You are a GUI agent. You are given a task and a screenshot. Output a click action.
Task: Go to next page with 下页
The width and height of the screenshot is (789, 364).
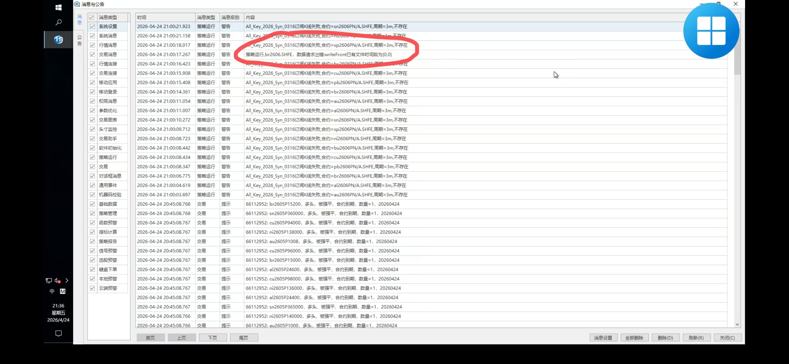pyautogui.click(x=213, y=338)
